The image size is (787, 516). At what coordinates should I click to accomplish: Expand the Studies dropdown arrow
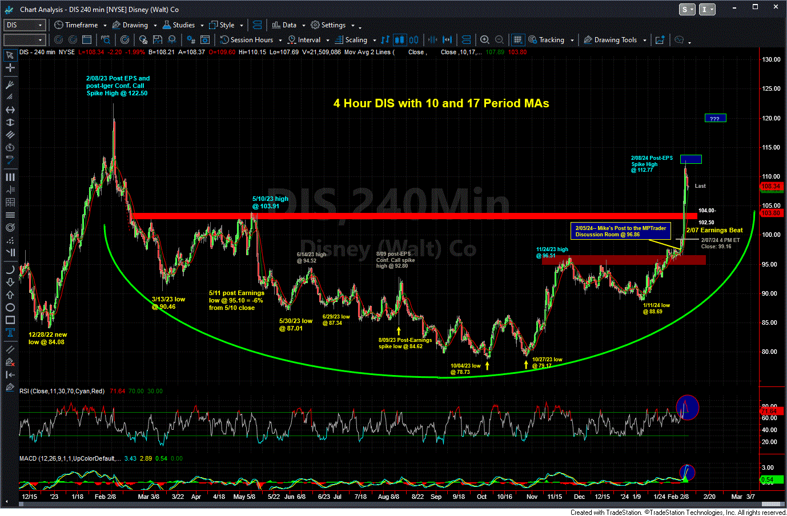pos(202,26)
